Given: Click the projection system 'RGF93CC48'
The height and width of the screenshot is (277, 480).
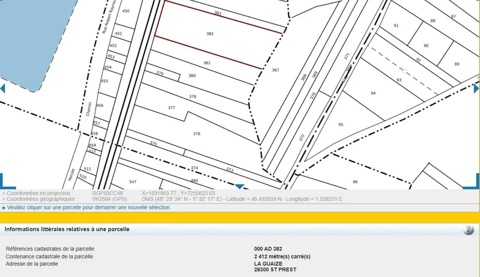Looking at the screenshot, I should 107,193.
